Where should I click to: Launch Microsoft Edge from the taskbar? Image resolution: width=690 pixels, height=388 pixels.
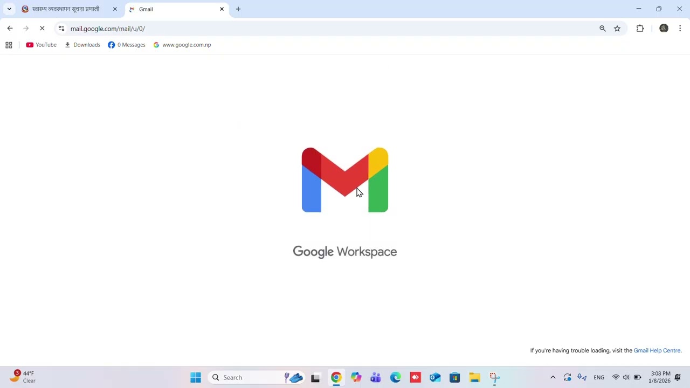[396, 378]
